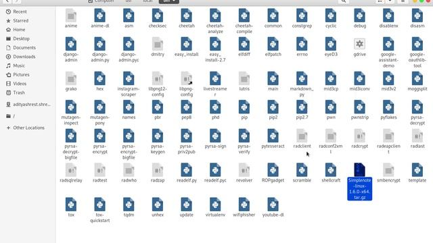Screen dimensions: 433x243
Task: Select the wifiphisher file icon
Action: tap(244, 205)
